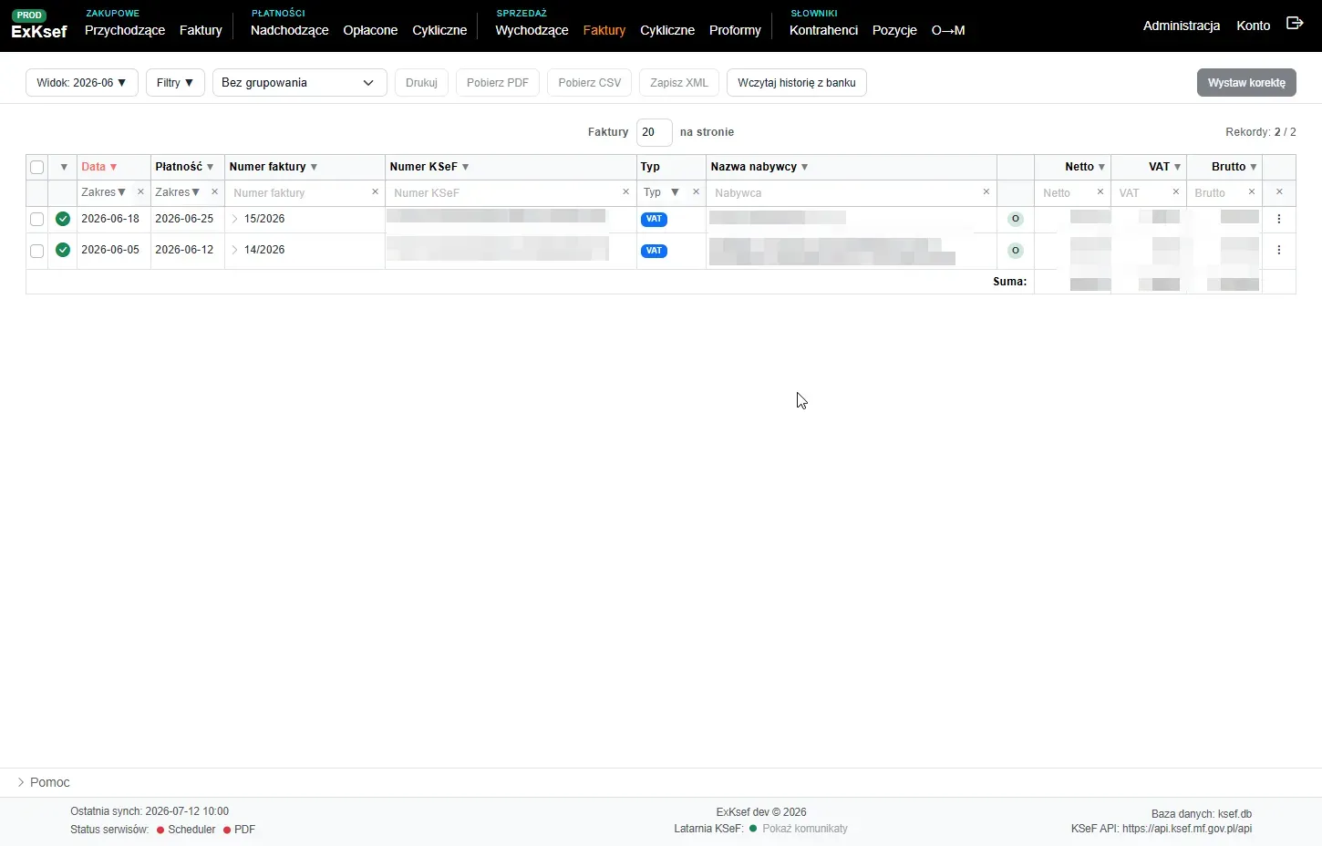Image resolution: width=1322 pixels, height=846 pixels.
Task: Open Pozycje dictionary
Action: coord(894,30)
